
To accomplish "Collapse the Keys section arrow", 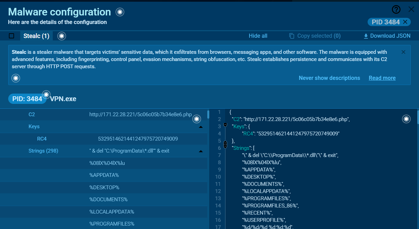I will tap(201, 127).
